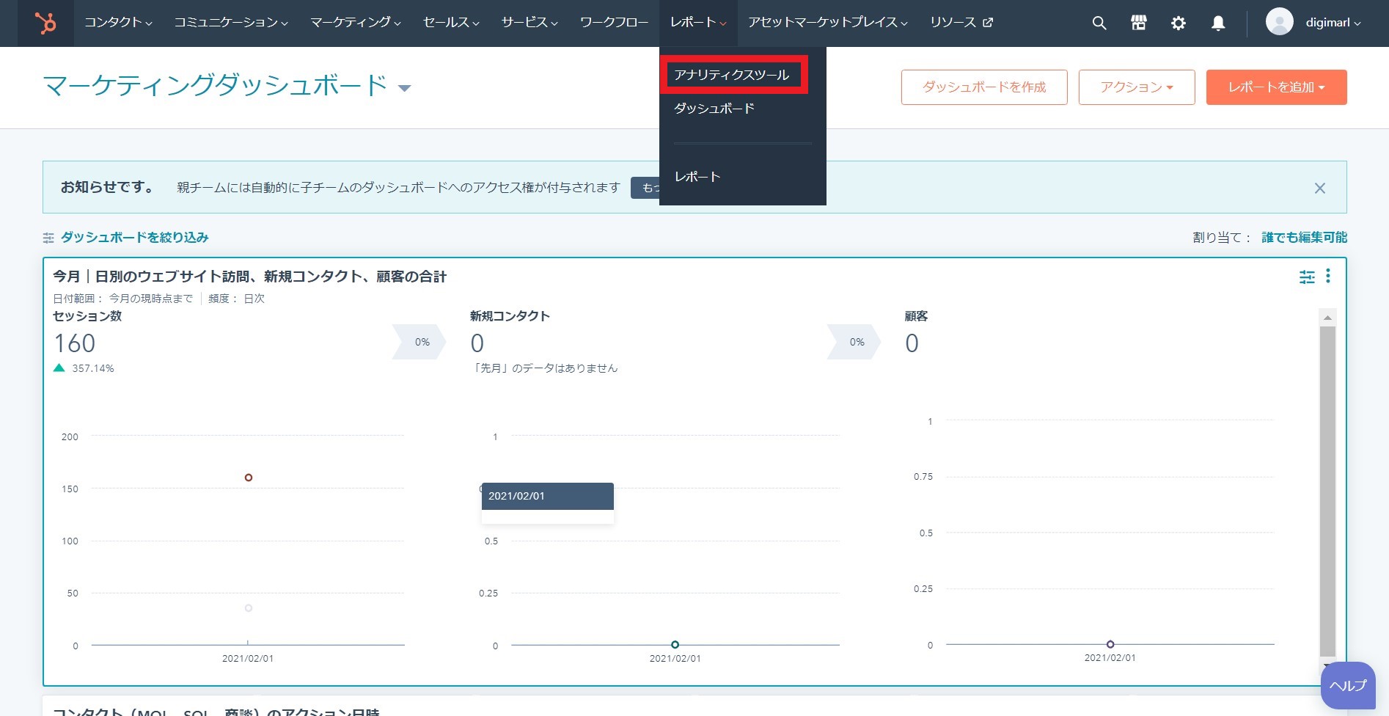Click the 新規コンタクト chart point at 2021/02/01

point(675,645)
